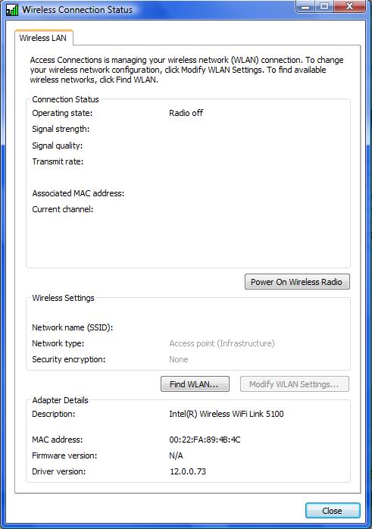Click Power On Wireless Radio button
The width and height of the screenshot is (372, 529).
(x=297, y=282)
